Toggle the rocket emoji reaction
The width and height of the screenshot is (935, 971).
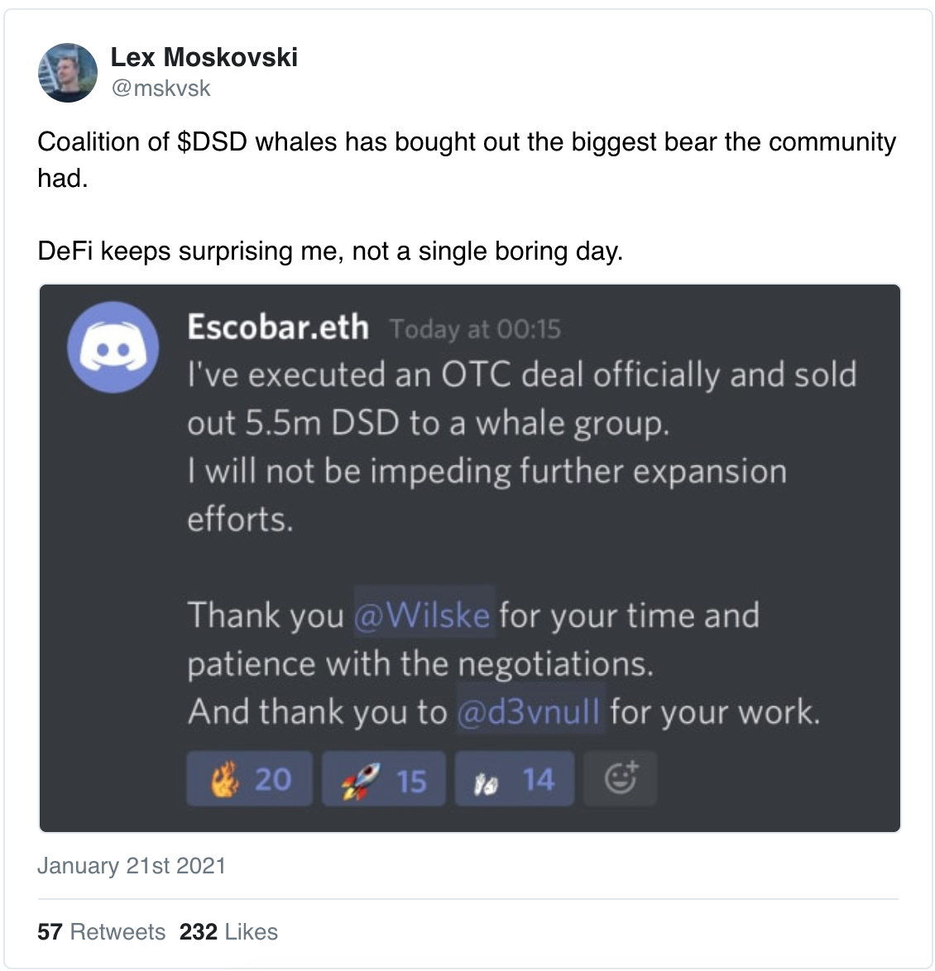[384, 778]
